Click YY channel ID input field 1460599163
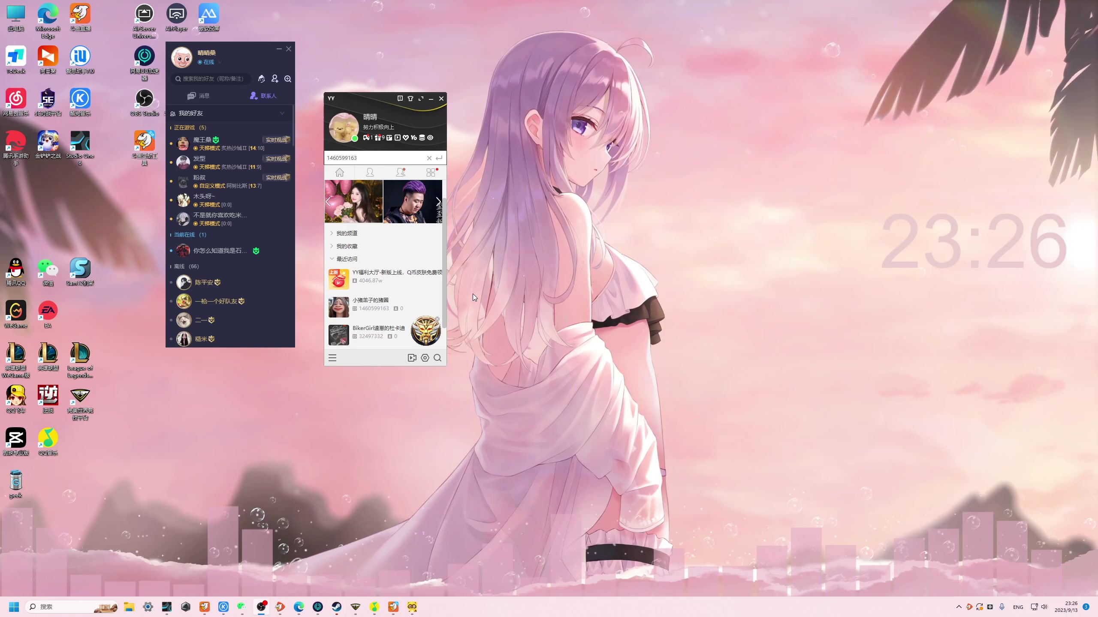This screenshot has width=1098, height=617. coord(374,158)
